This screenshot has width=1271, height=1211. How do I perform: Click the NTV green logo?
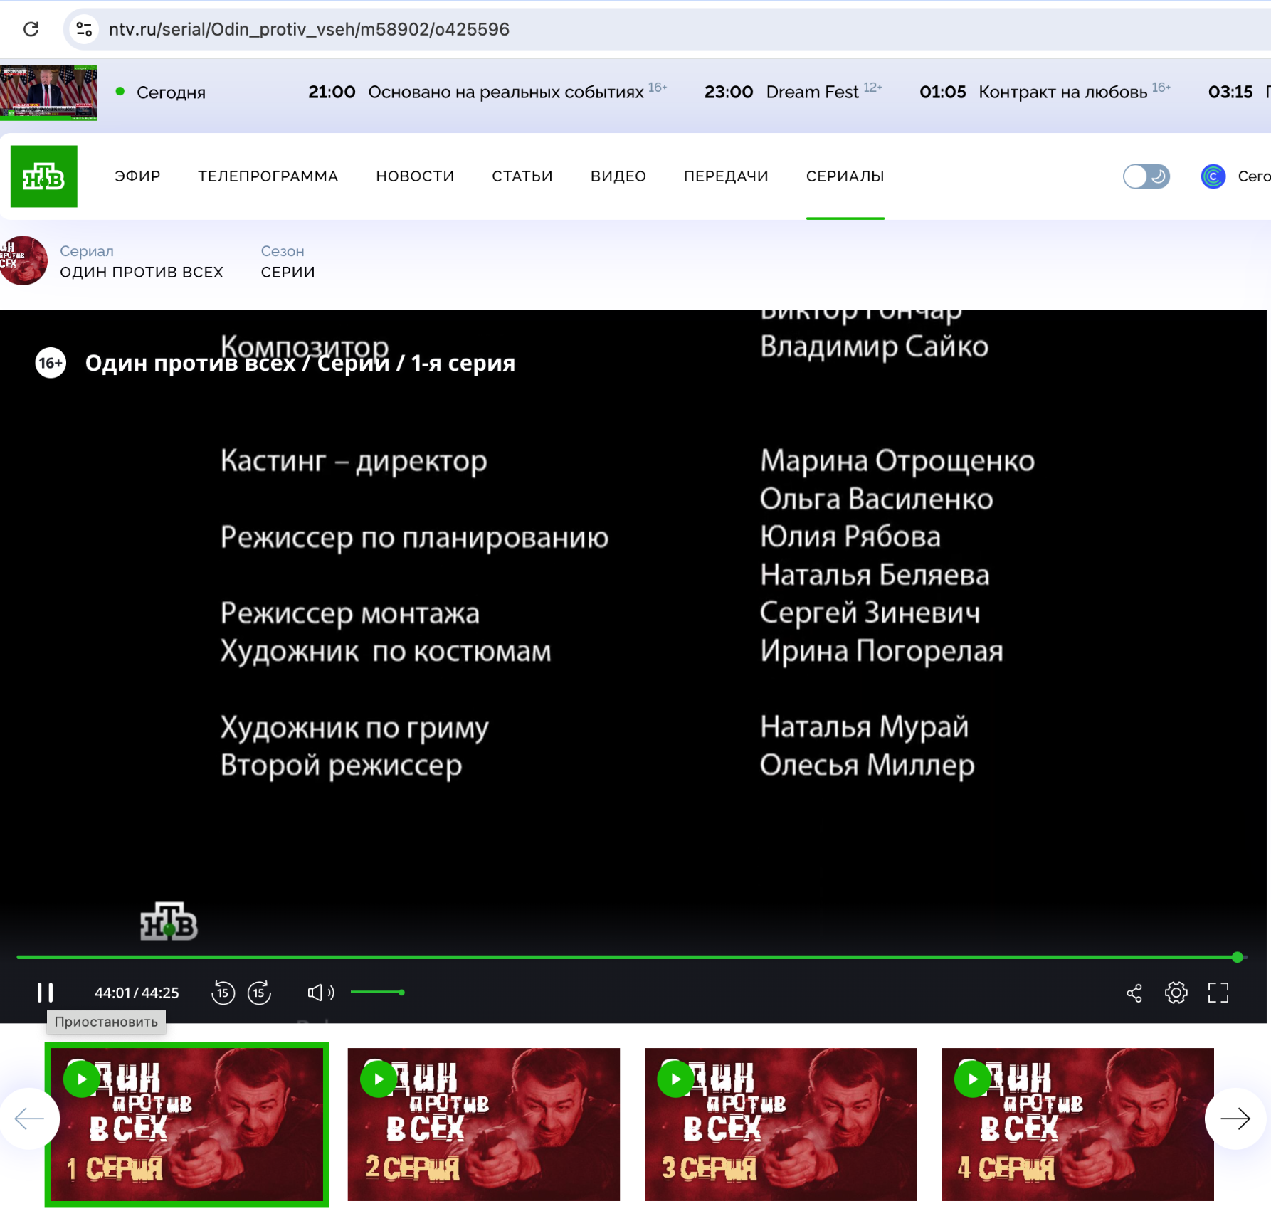pyautogui.click(x=44, y=176)
